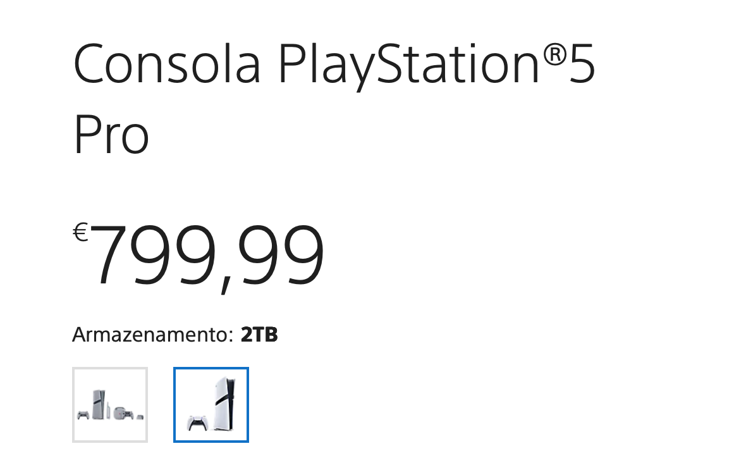Choose the blue-outlined white console thumbnail

point(211,405)
